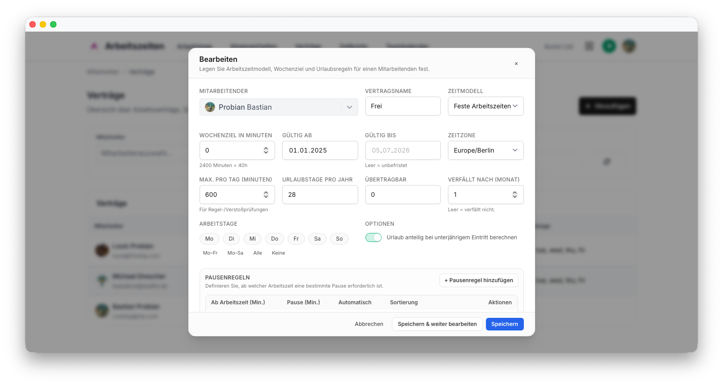Click the Wochenziel in Minuten stepper arrows
The image size is (723, 386).
(x=266, y=150)
